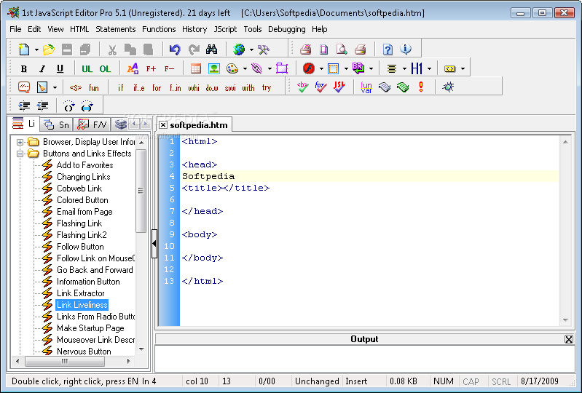
Task: Select the Add to Favorites script
Action: (x=84, y=165)
